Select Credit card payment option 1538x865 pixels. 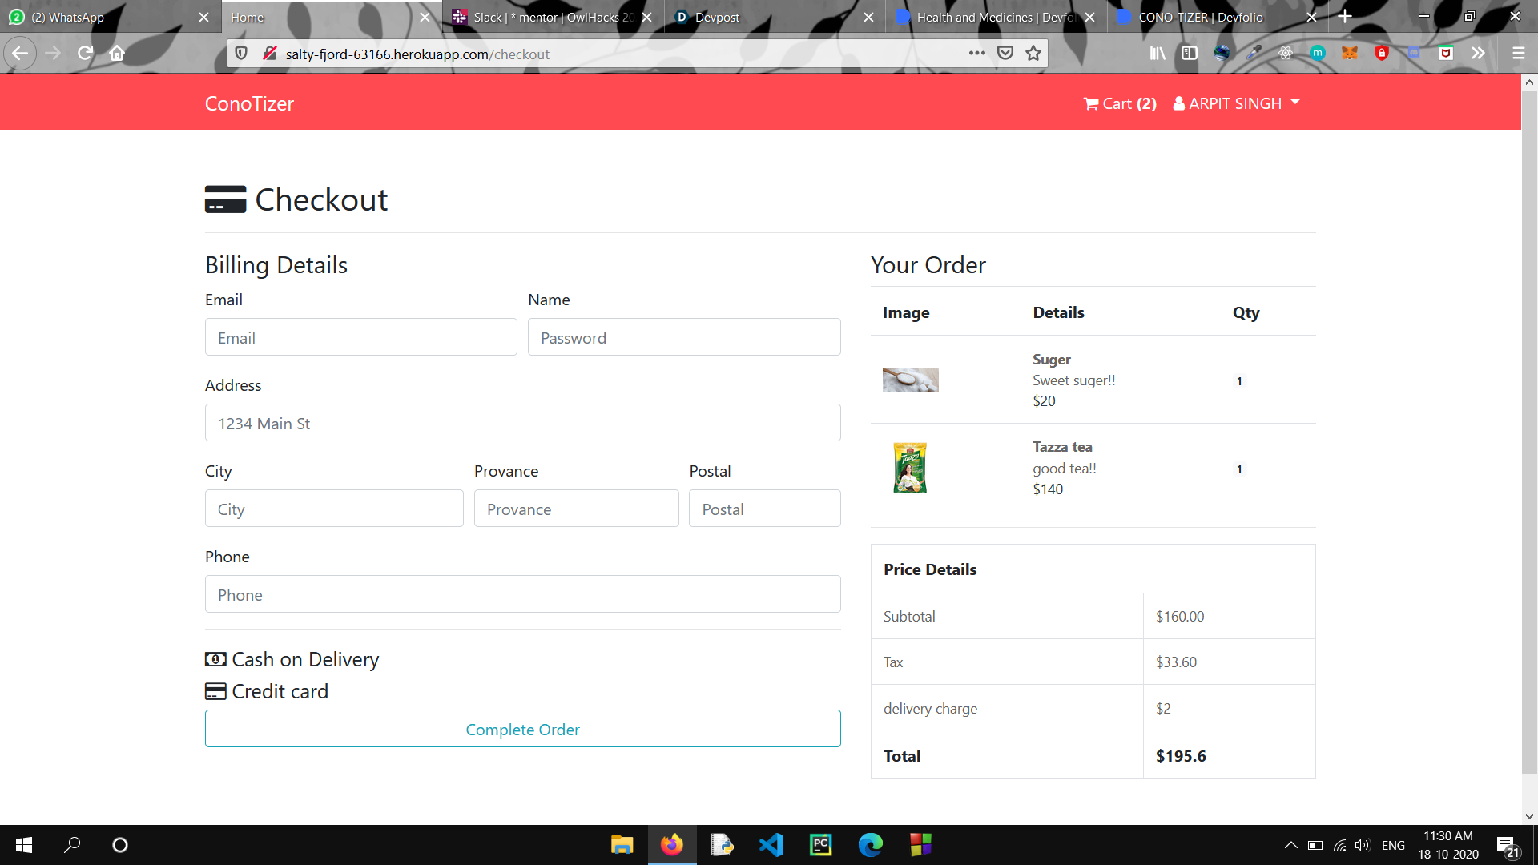268,691
